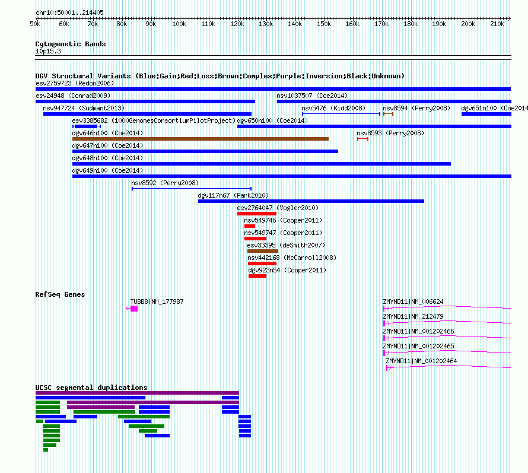This screenshot has width=528, height=473.
Task: Click the ZMYND11|NM_001202466 transcript label
Action: (x=419, y=331)
